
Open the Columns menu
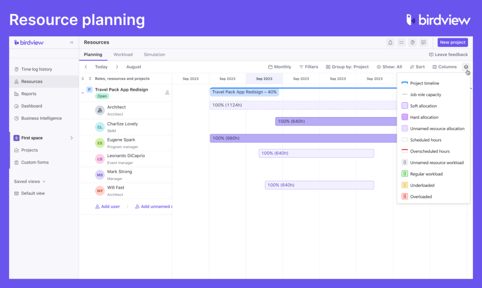[445, 67]
